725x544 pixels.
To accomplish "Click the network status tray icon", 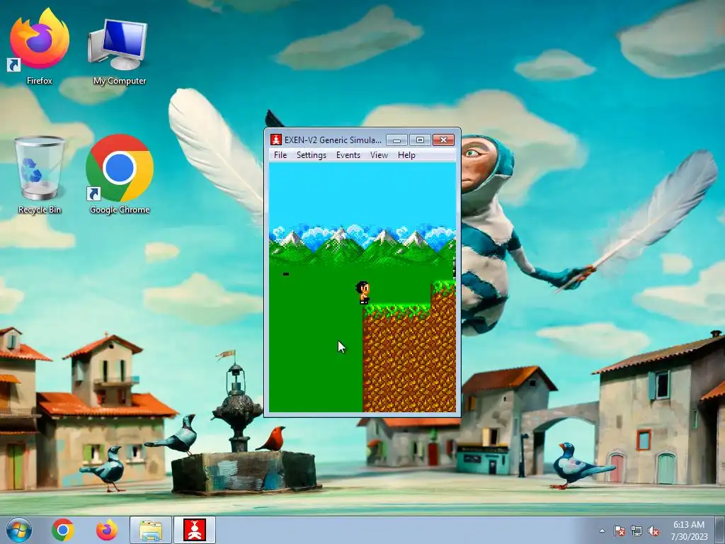I will [636, 531].
